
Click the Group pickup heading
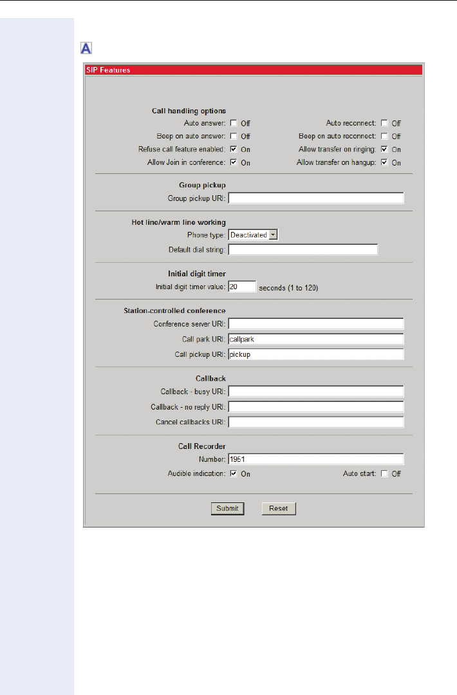point(202,186)
